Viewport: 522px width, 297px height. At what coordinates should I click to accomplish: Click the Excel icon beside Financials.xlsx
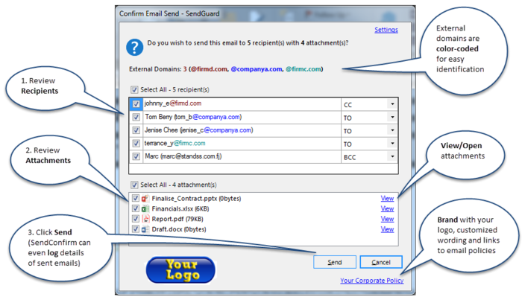(x=145, y=208)
